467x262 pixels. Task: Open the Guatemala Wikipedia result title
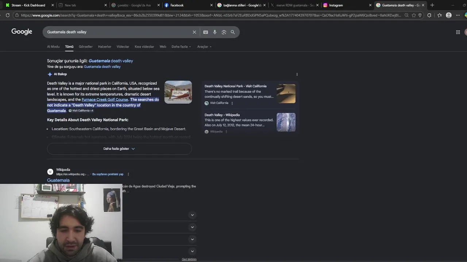[58, 180]
